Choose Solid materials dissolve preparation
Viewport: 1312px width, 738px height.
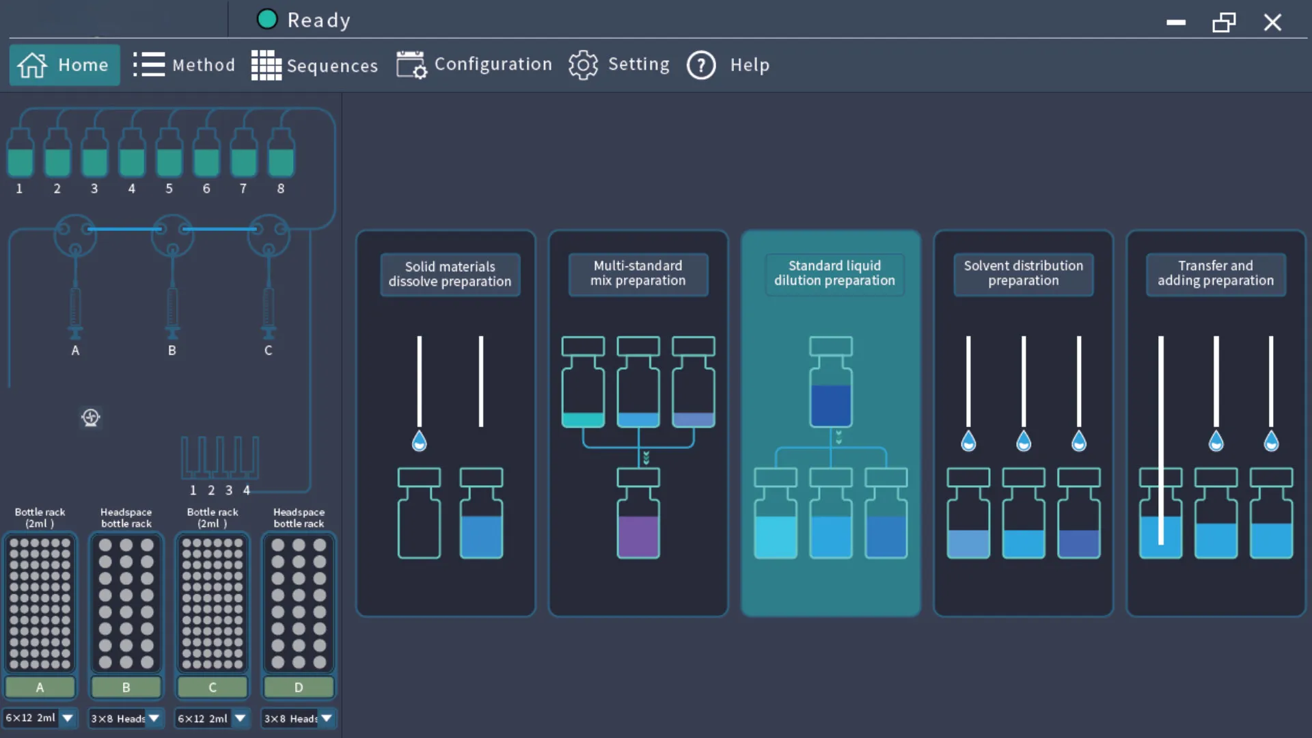point(446,424)
